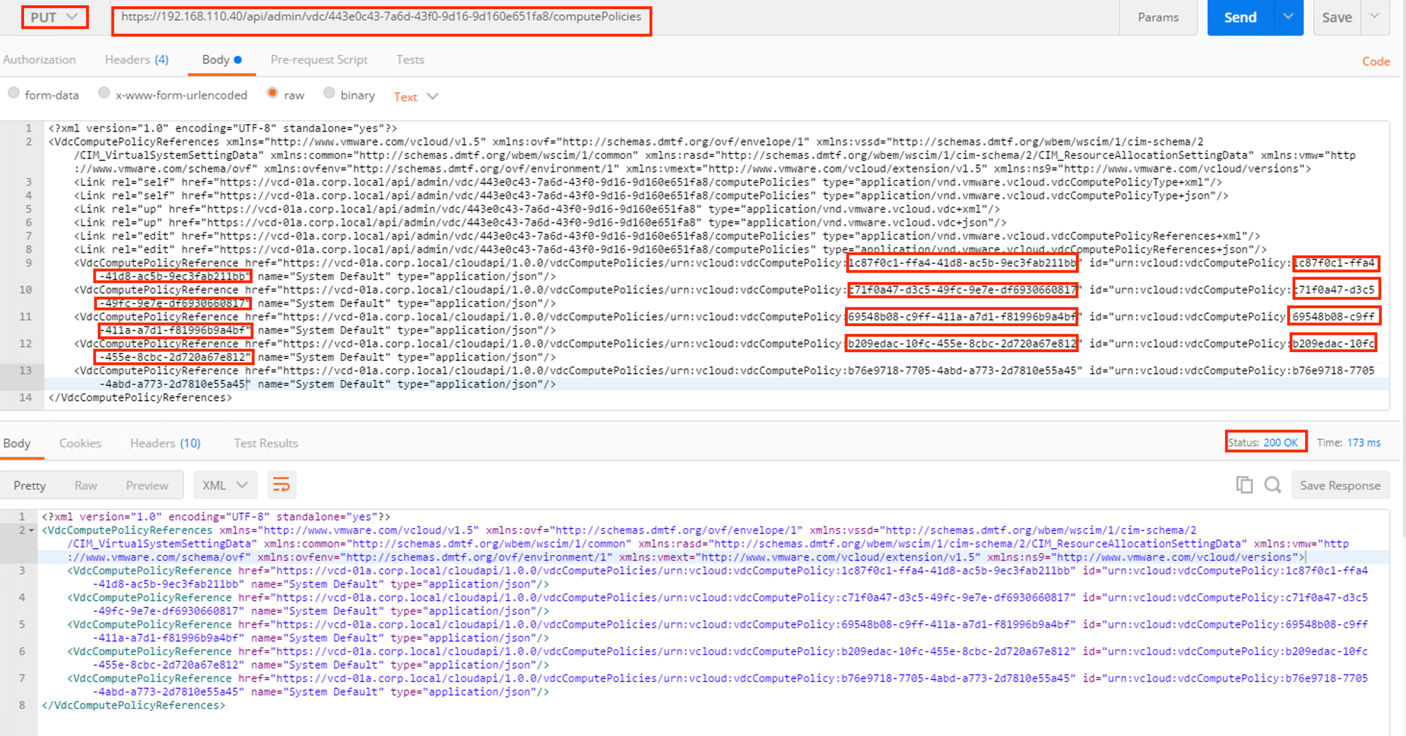Switch to the request Headers (4) tab

point(137,60)
